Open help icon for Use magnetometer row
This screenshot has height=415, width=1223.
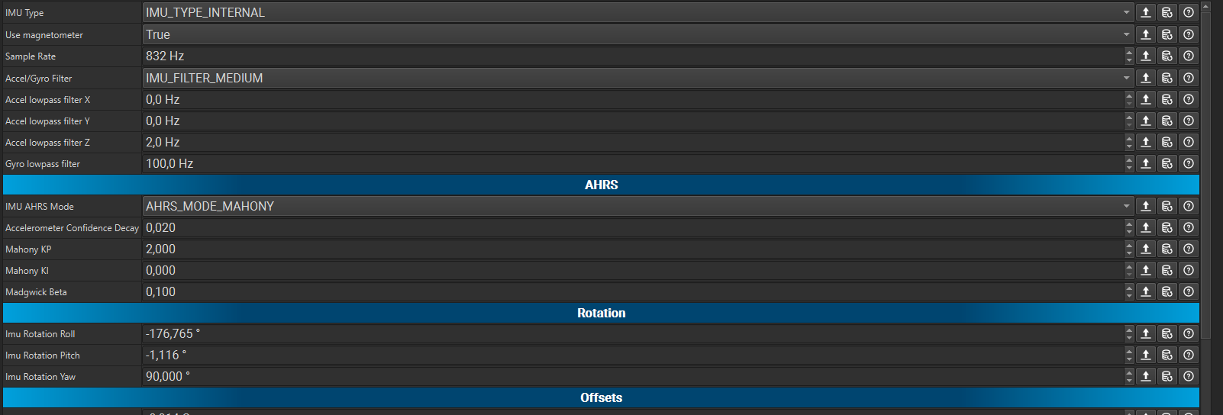pyautogui.click(x=1189, y=34)
